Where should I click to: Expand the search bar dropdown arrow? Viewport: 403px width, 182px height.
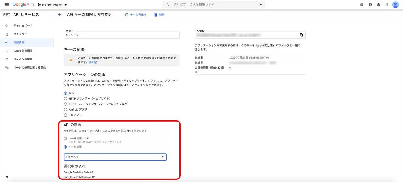[x=261, y=5]
